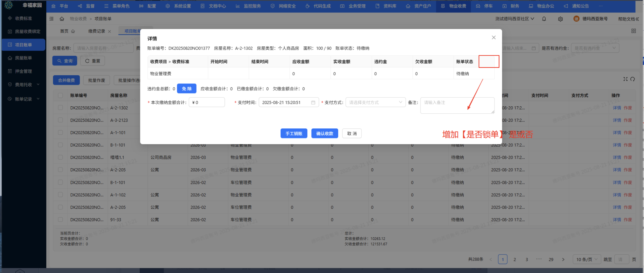
Task: Go to page 2 in pagination
Action: click(515, 259)
